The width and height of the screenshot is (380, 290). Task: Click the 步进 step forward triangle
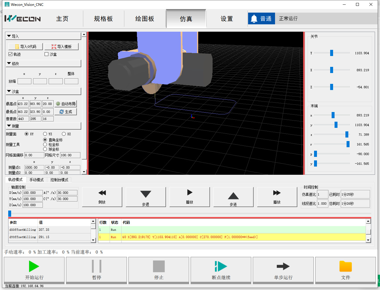(x=233, y=196)
